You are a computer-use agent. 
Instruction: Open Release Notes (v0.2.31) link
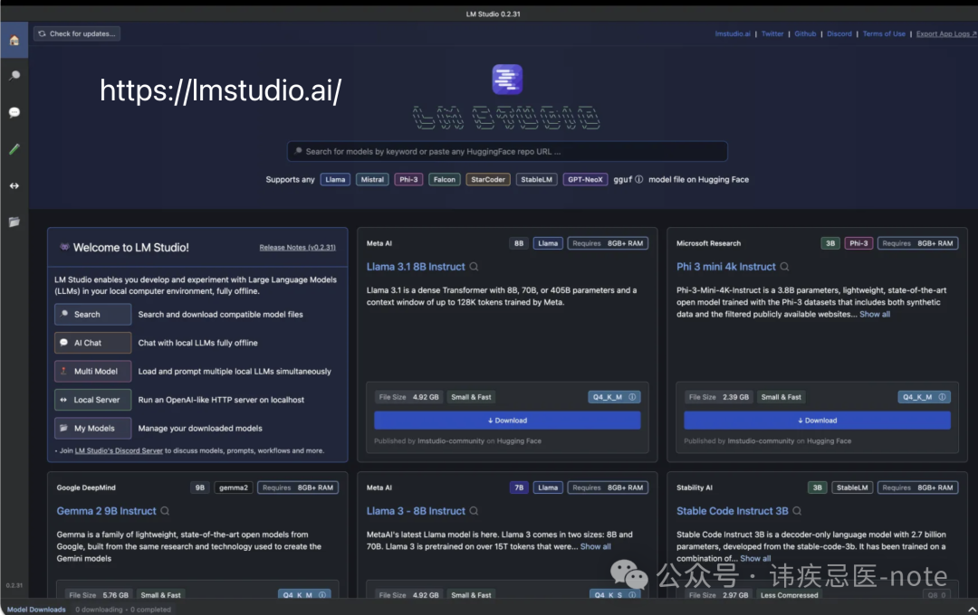click(x=298, y=248)
